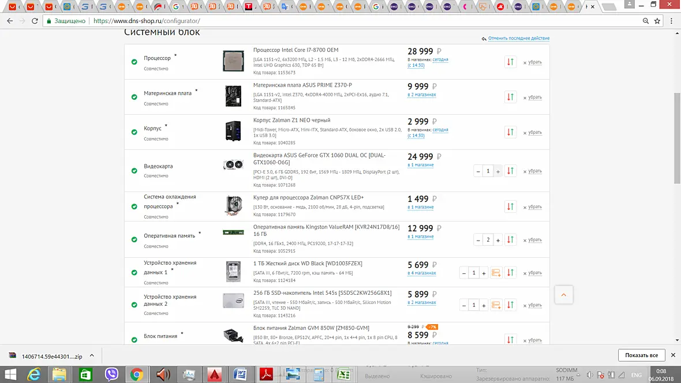This screenshot has height=383, width=681.
Task: Open WD Black hard disk product link
Action: coord(308,264)
